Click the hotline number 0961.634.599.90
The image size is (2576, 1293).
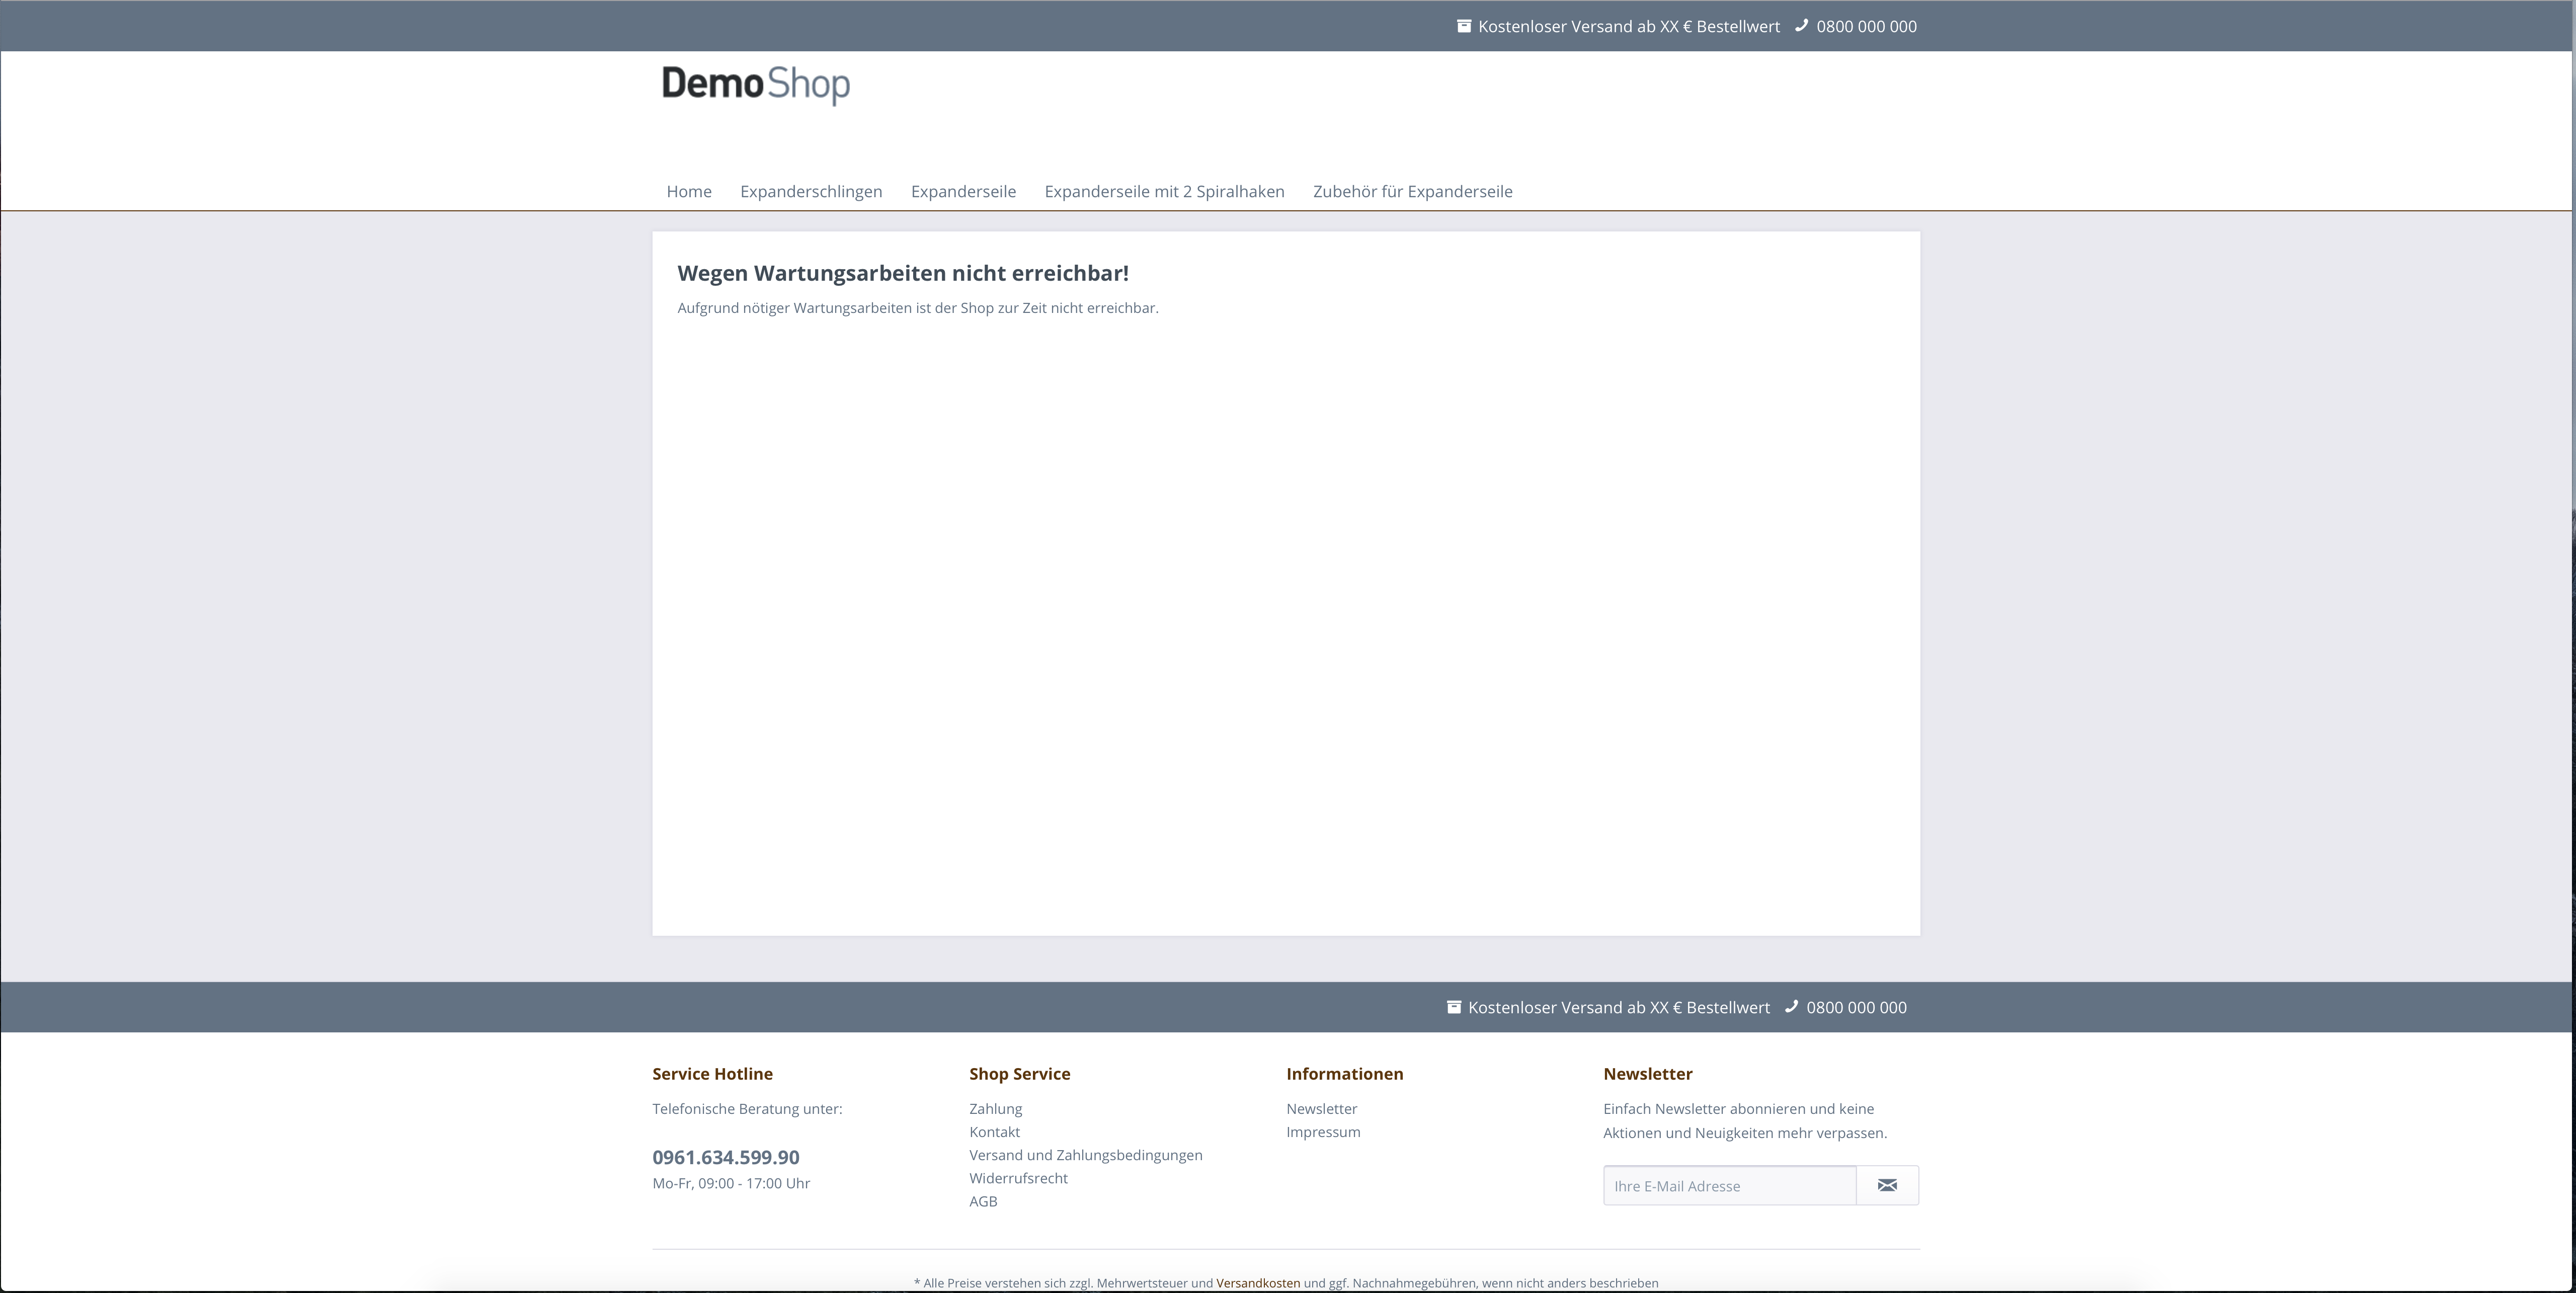(x=726, y=1157)
